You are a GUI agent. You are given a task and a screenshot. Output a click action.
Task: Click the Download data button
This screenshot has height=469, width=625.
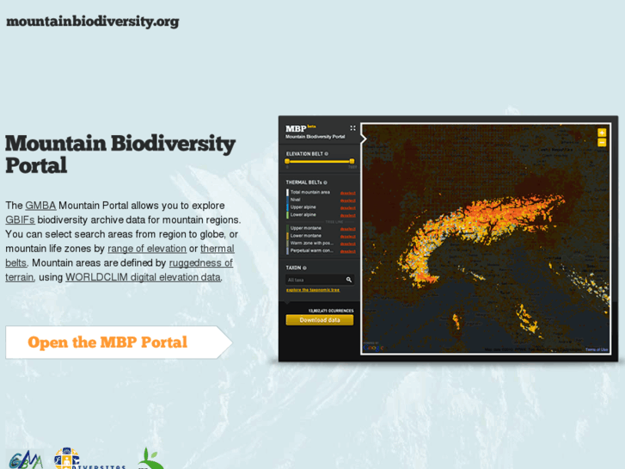tap(319, 320)
